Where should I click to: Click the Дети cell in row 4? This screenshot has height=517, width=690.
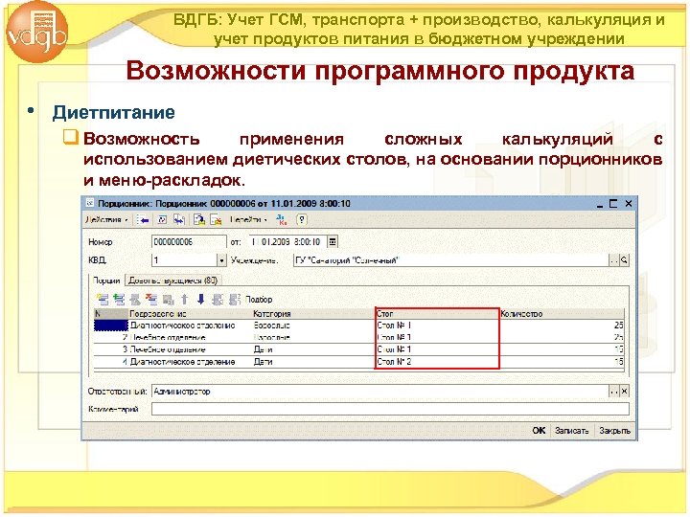[x=313, y=361]
